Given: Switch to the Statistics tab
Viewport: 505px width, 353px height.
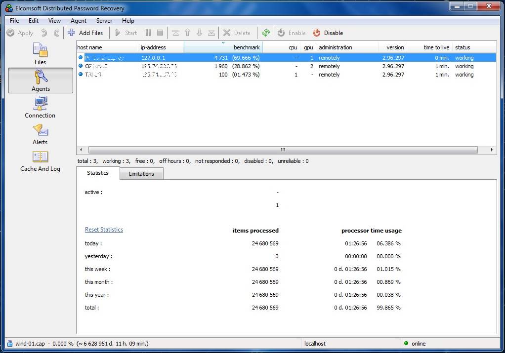Looking at the screenshot, I should [98, 173].
